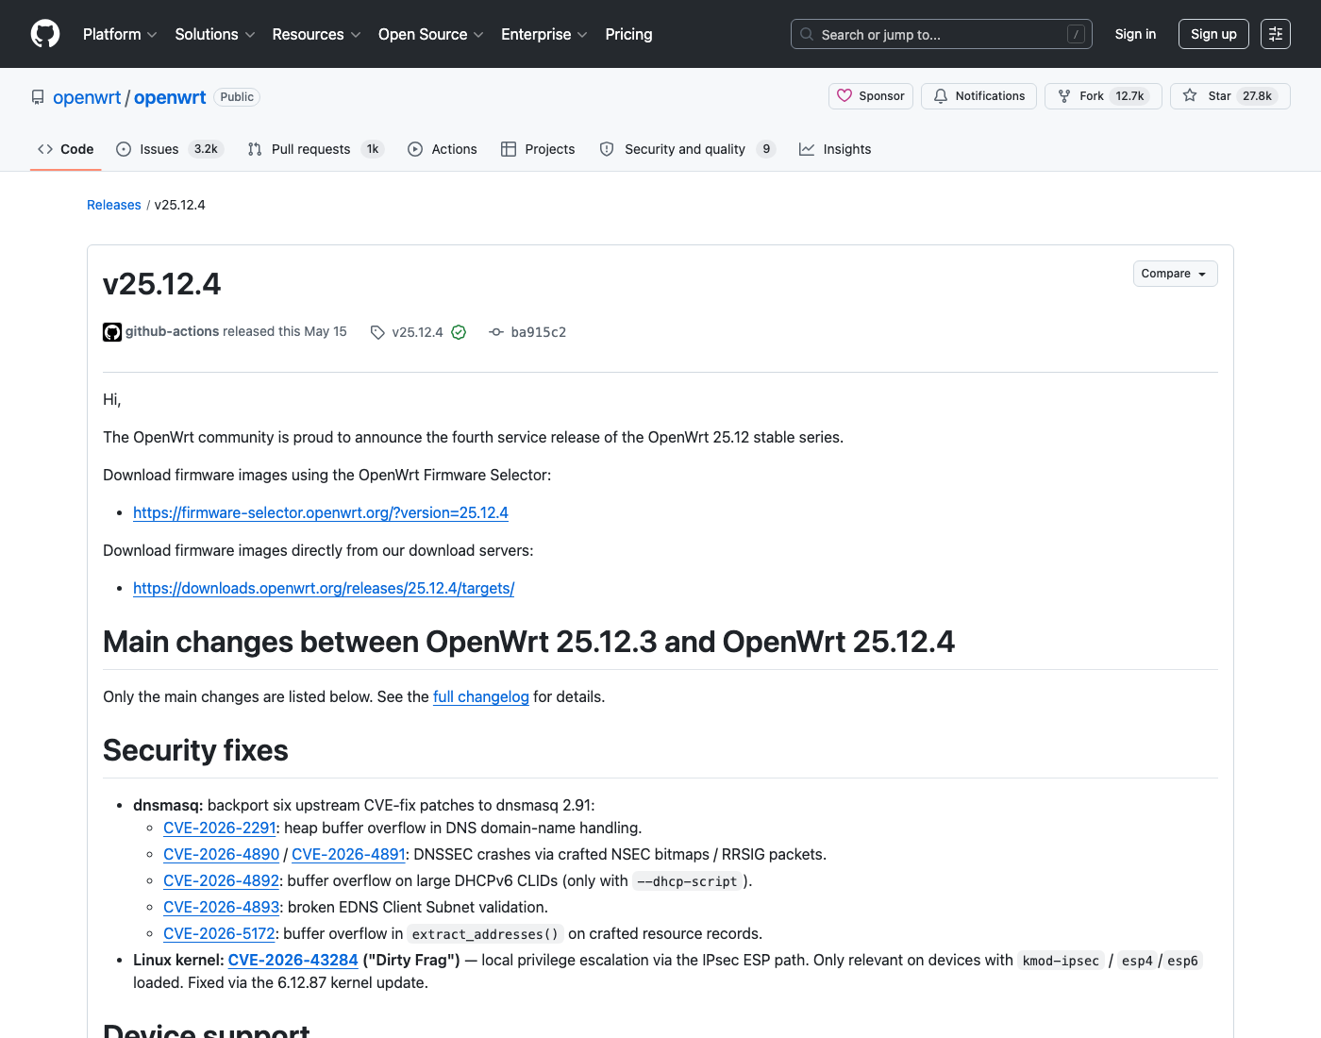The height and width of the screenshot is (1038, 1321).
Task: Click the bell icon for Notifications
Action: (941, 96)
